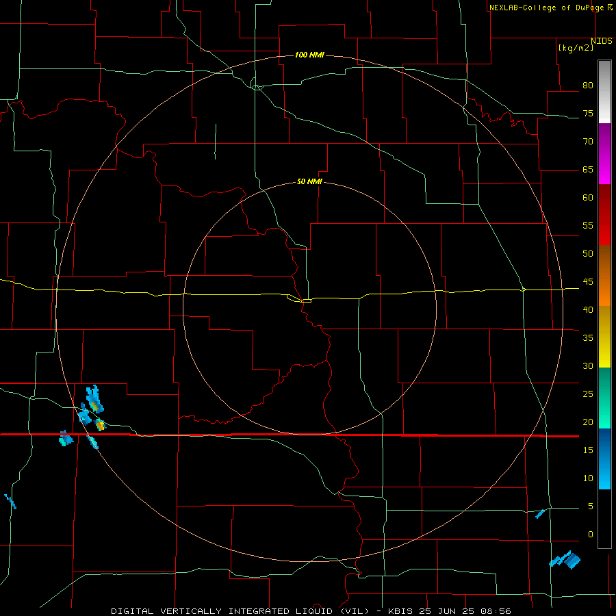This screenshot has height=616, width=616.
Task: Click the 100 NMI range ring label
Action: 309,55
